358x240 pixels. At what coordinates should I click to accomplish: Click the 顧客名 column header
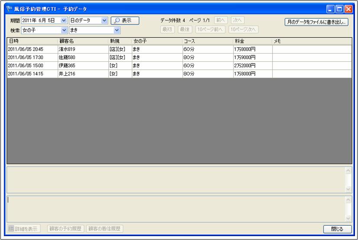pyautogui.click(x=82, y=41)
